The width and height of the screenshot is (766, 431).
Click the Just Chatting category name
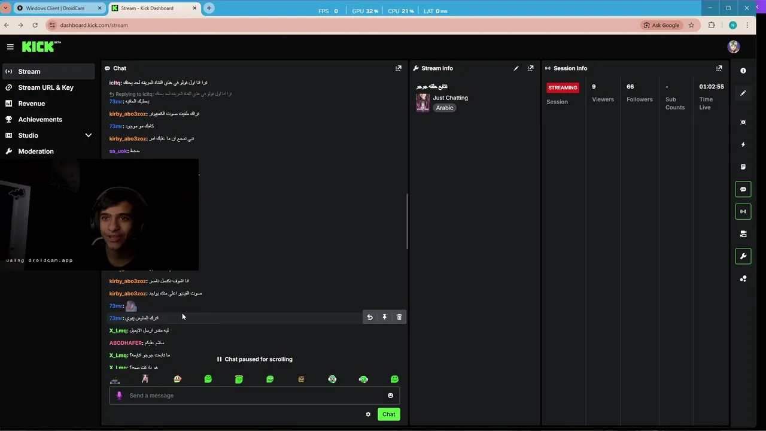pos(451,98)
